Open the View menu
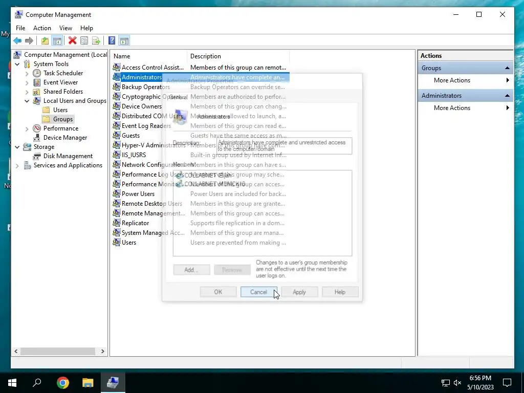This screenshot has height=393, width=524. click(x=65, y=28)
